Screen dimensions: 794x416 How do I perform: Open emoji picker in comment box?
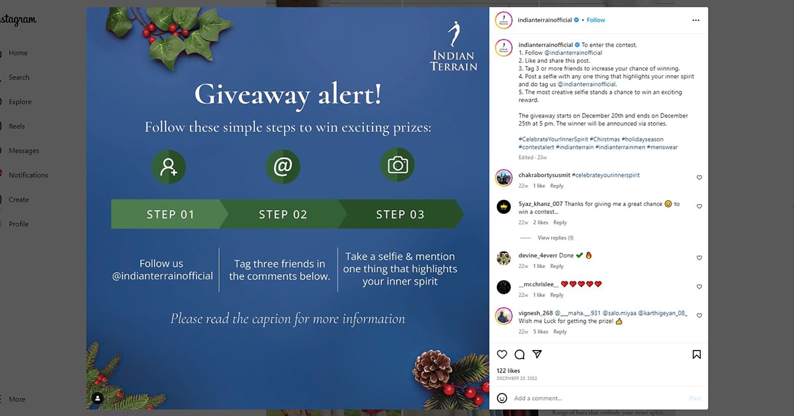(502, 398)
